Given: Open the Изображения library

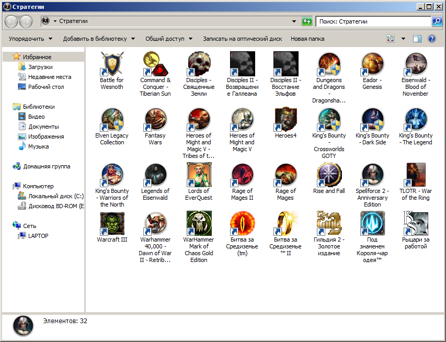Looking at the screenshot, I should (x=41, y=136).
